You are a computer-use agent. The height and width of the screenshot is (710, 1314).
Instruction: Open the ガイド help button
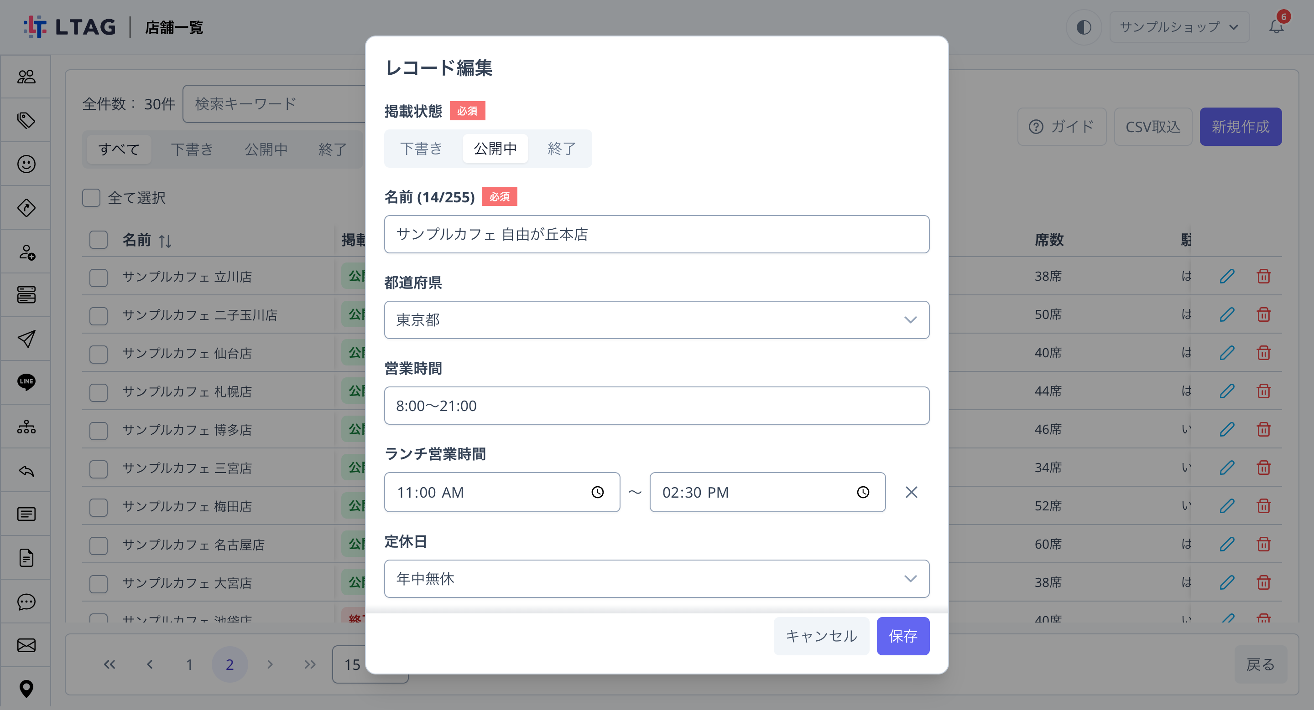coord(1062,126)
